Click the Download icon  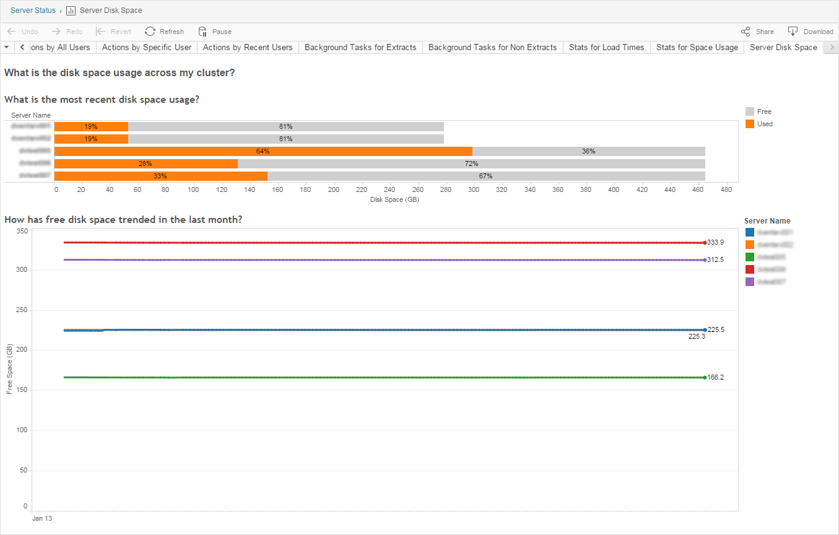(x=793, y=31)
